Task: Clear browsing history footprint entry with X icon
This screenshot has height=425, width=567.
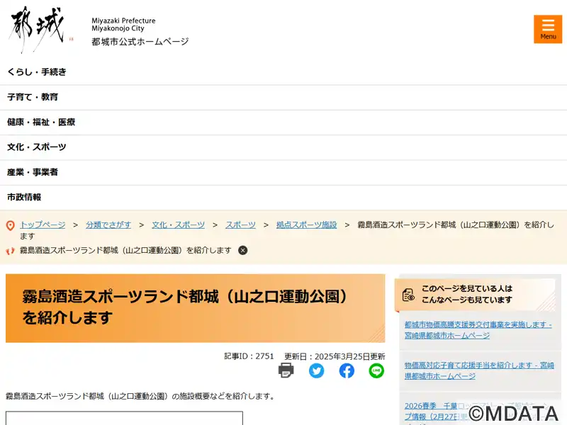Action: pos(243,251)
